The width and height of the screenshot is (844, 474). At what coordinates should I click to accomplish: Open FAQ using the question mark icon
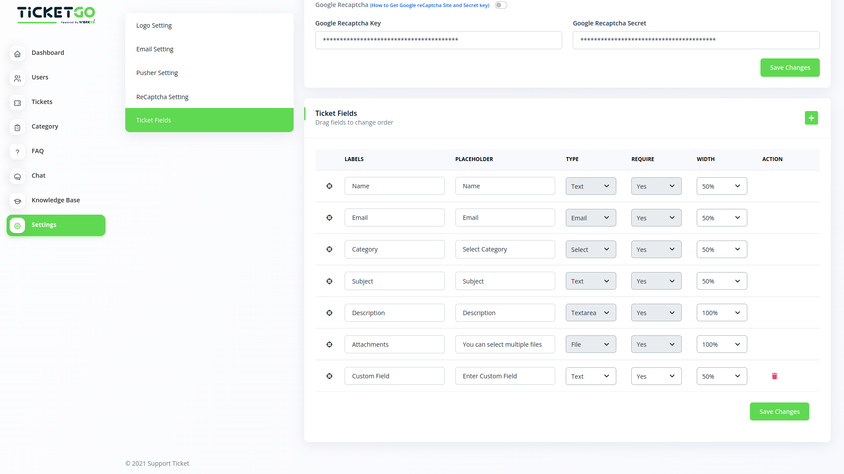click(17, 152)
